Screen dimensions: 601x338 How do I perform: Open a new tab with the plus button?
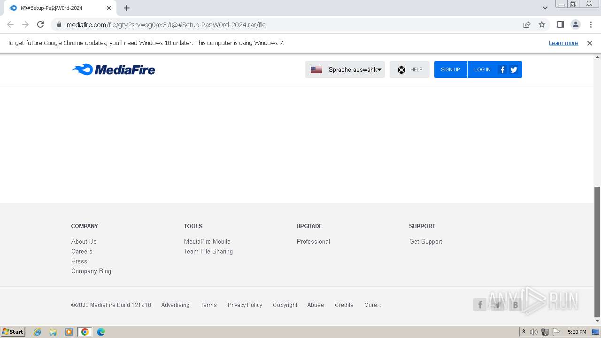click(127, 8)
